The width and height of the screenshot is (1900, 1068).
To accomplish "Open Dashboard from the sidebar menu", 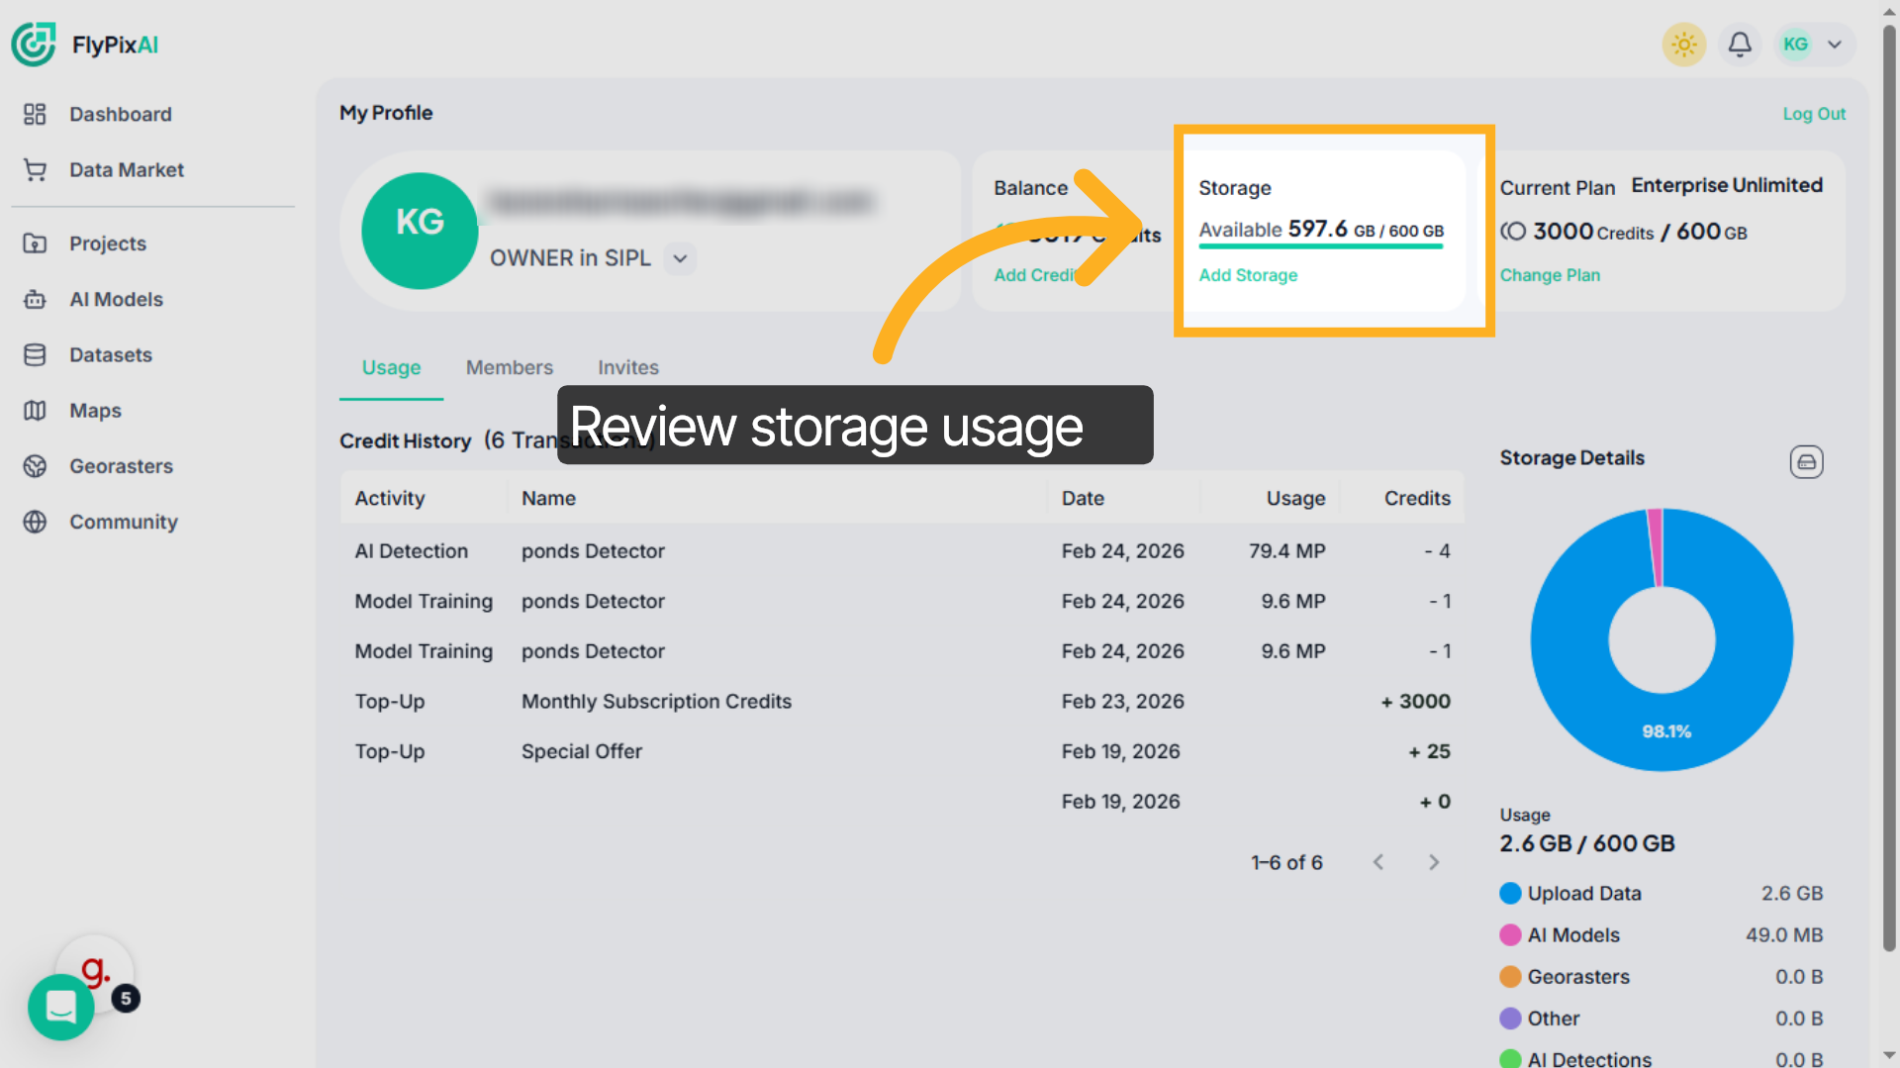I will 120,115.
